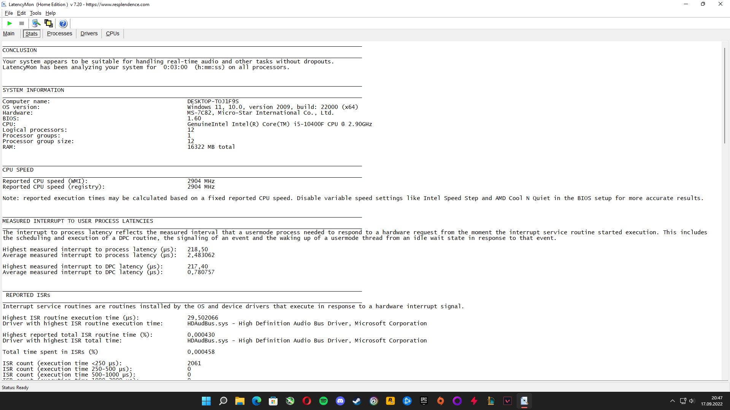Switch to the Processes tab

[59, 33]
